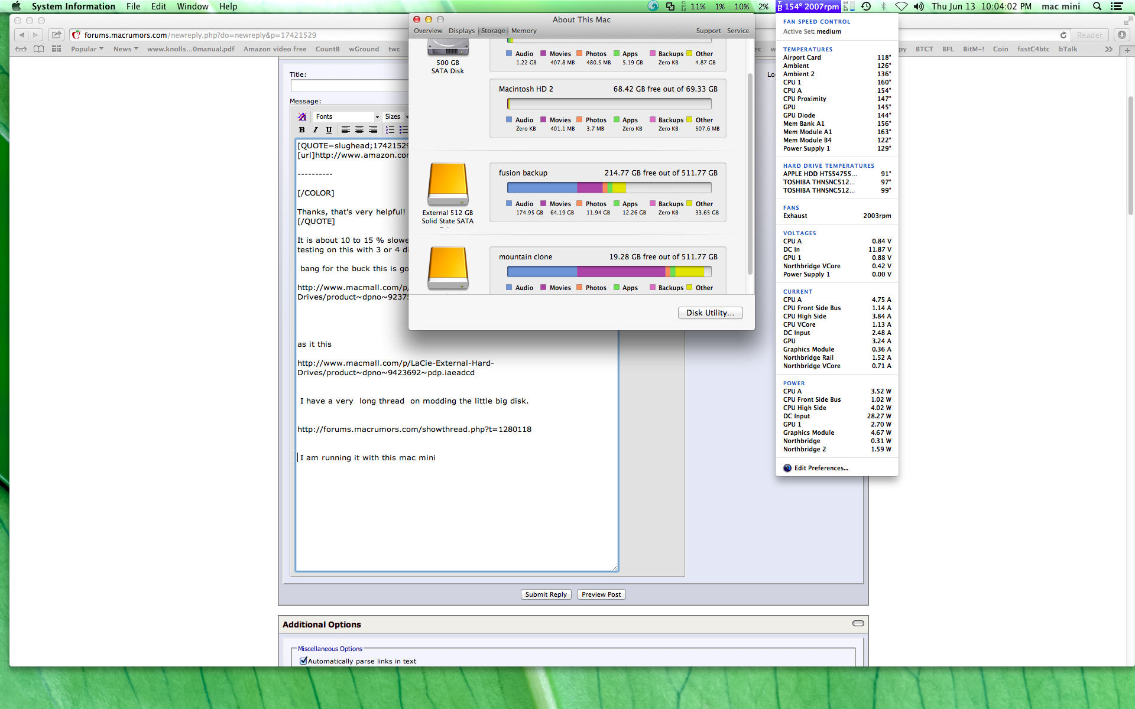
Task: Click Preview Post button
Action: (601, 594)
